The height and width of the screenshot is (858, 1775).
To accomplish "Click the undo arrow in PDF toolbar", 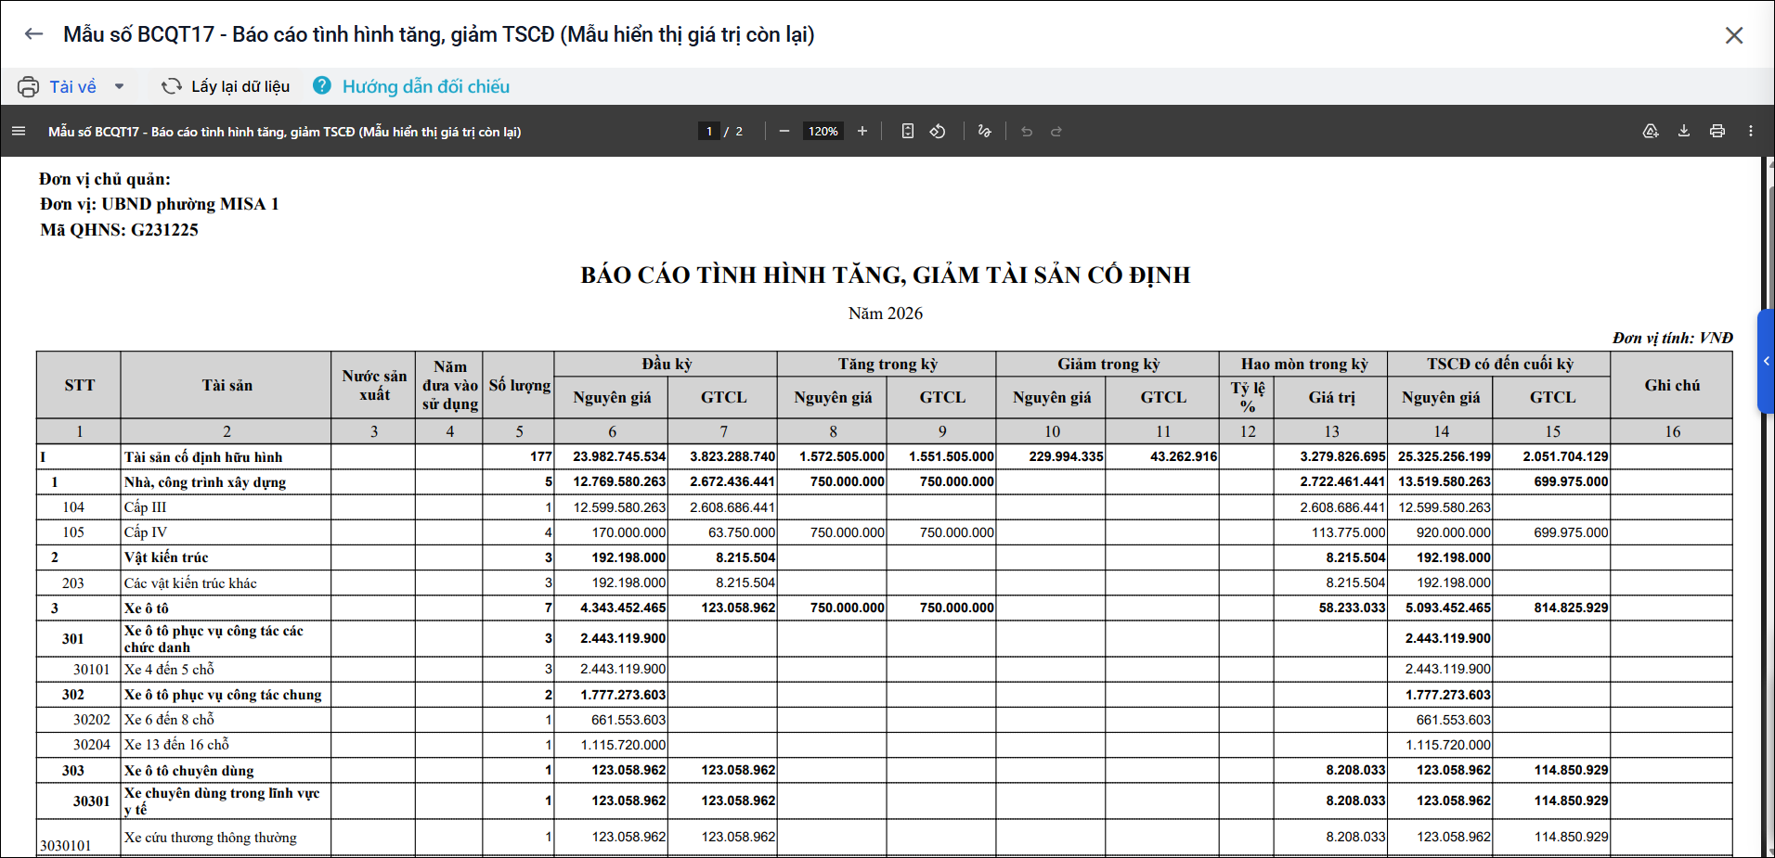I will [1027, 131].
